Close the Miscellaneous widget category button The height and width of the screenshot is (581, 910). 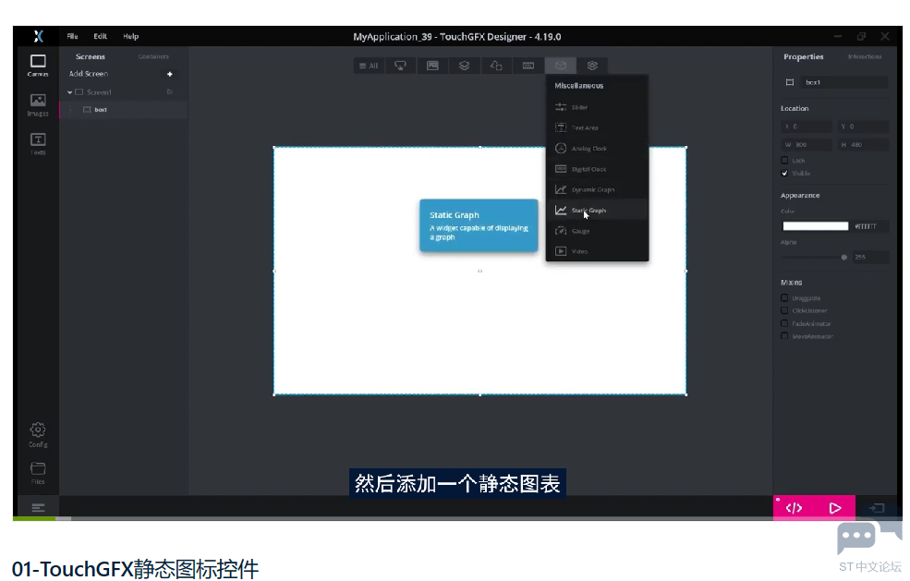560,66
